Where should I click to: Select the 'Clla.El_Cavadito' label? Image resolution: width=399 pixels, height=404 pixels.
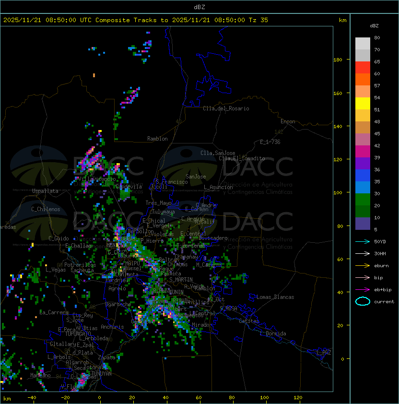click(242, 158)
